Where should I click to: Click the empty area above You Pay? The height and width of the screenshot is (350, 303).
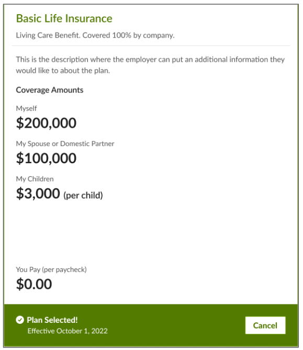pos(151,233)
